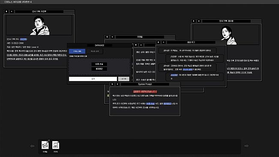
Task: Click blue keyword in third 음성 로그 message
Action: pyautogui.click(x=188, y=69)
